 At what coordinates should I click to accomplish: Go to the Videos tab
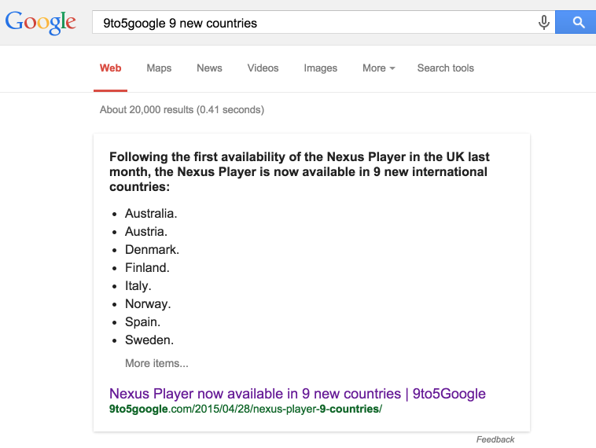point(263,68)
